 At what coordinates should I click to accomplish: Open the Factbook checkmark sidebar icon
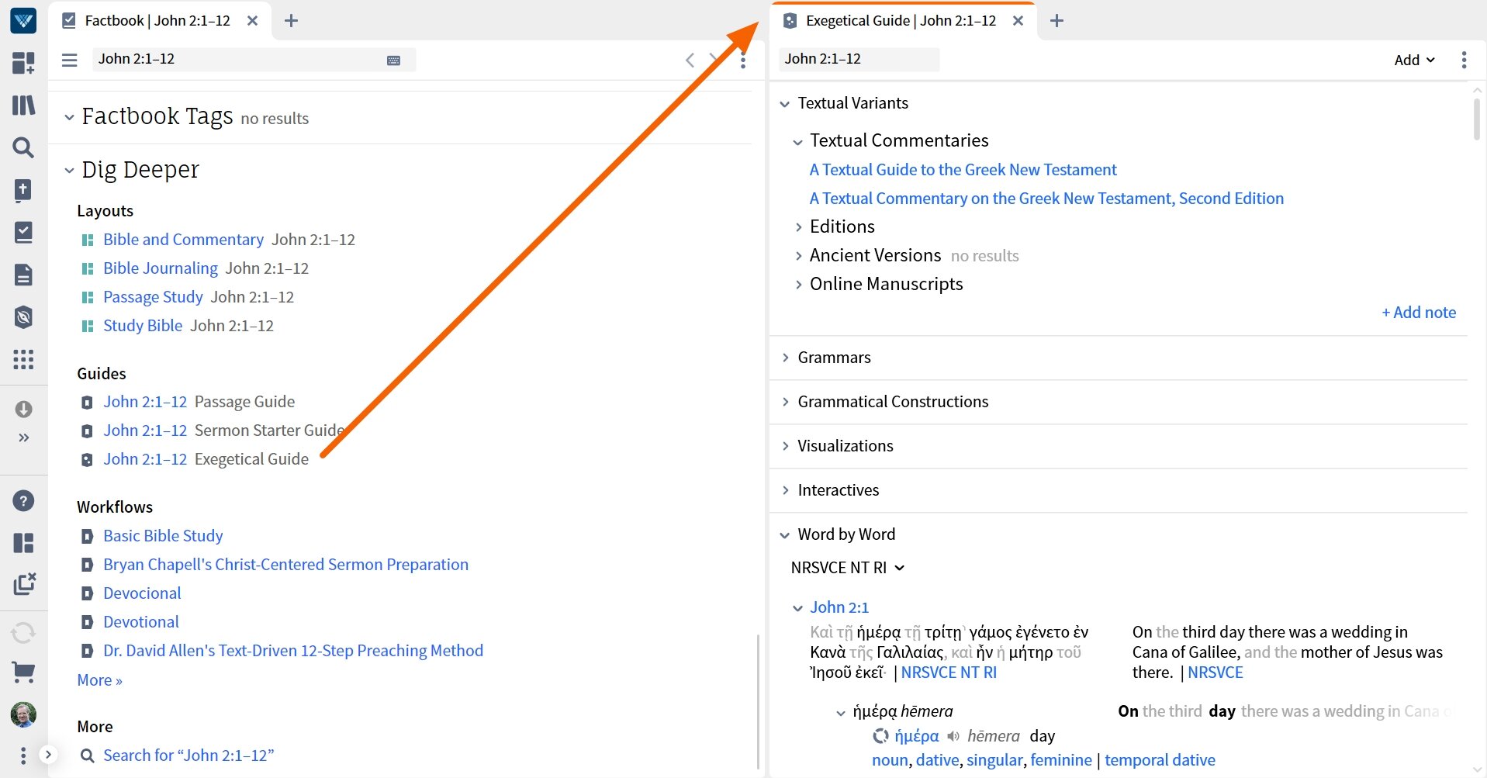tap(23, 232)
